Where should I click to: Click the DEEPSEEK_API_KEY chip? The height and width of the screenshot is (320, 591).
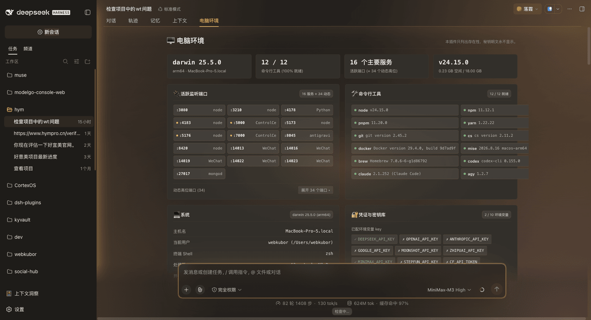pyautogui.click(x=374, y=239)
